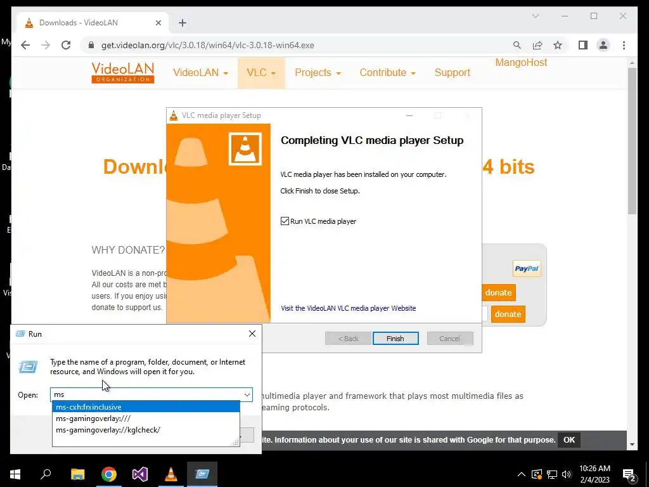This screenshot has height=487, width=649.
Task: Open the Support page link
Action: pos(453,73)
